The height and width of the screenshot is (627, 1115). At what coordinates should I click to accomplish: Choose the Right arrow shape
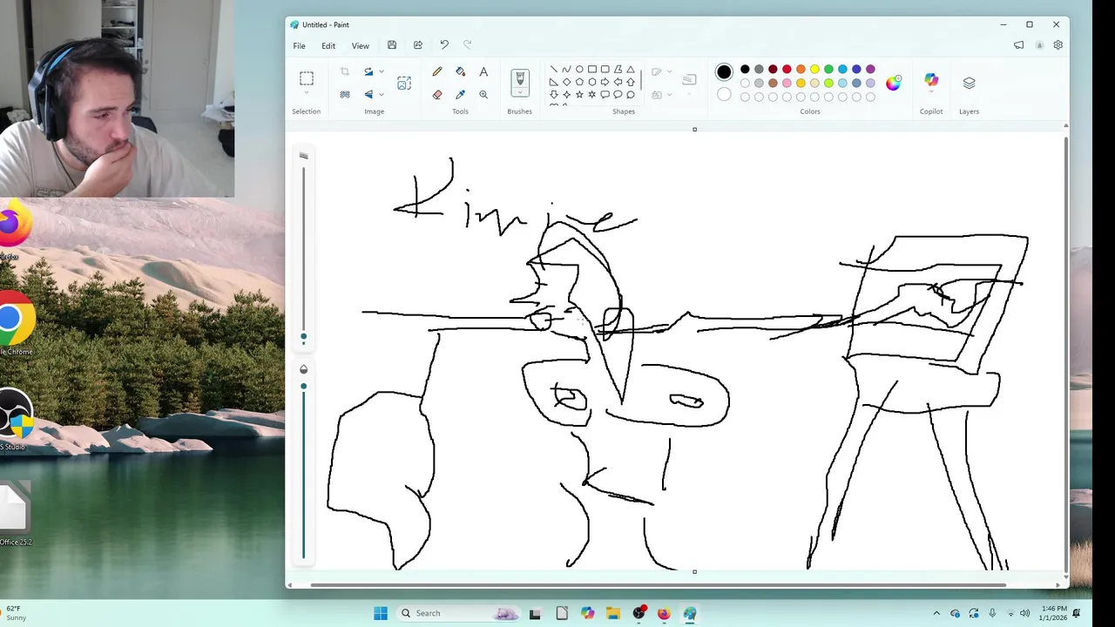coord(605,82)
